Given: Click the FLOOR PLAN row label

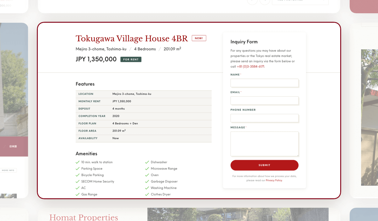Looking at the screenshot, I should pyautogui.click(x=87, y=123).
